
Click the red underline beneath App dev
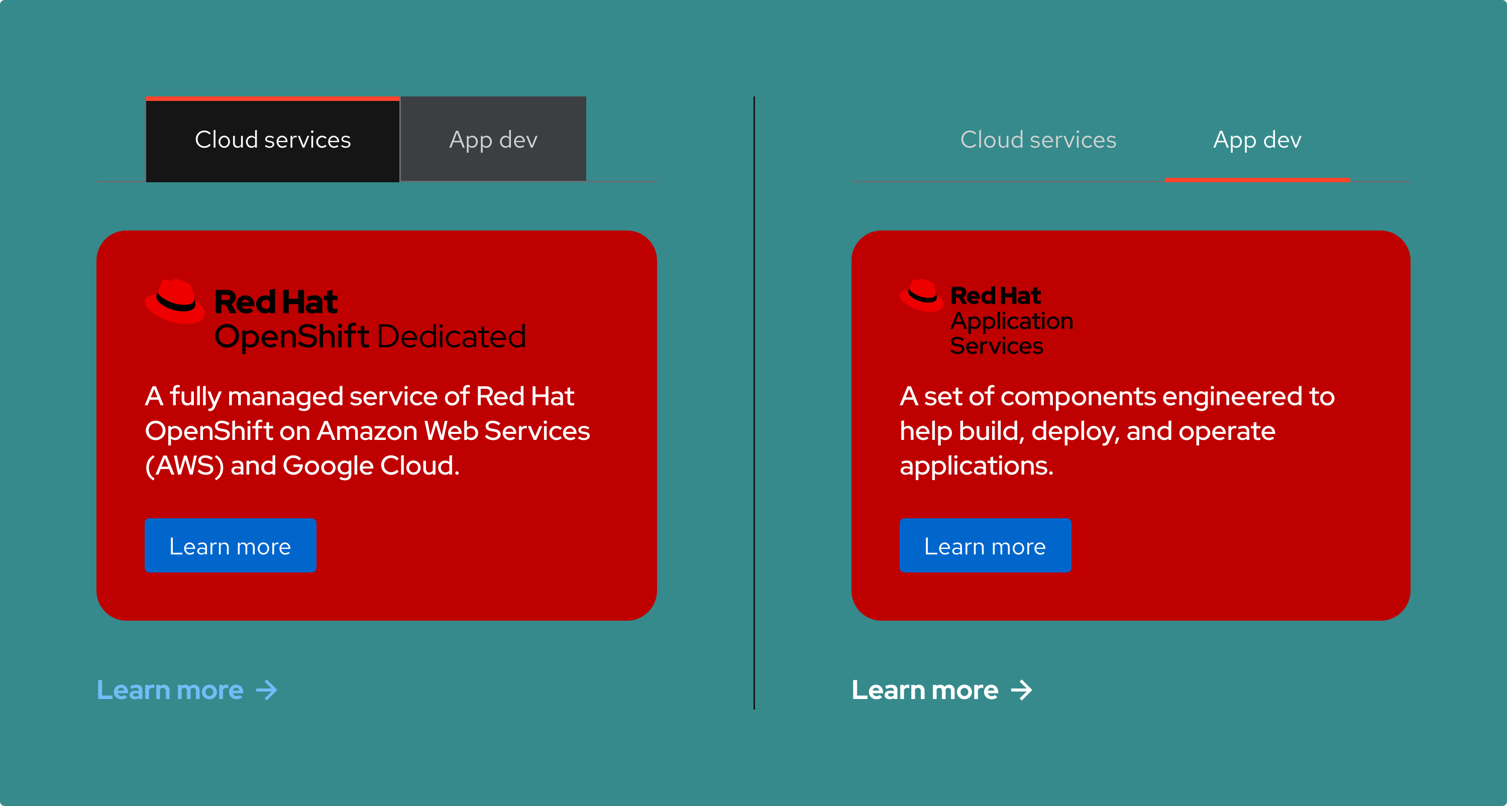tap(1257, 180)
